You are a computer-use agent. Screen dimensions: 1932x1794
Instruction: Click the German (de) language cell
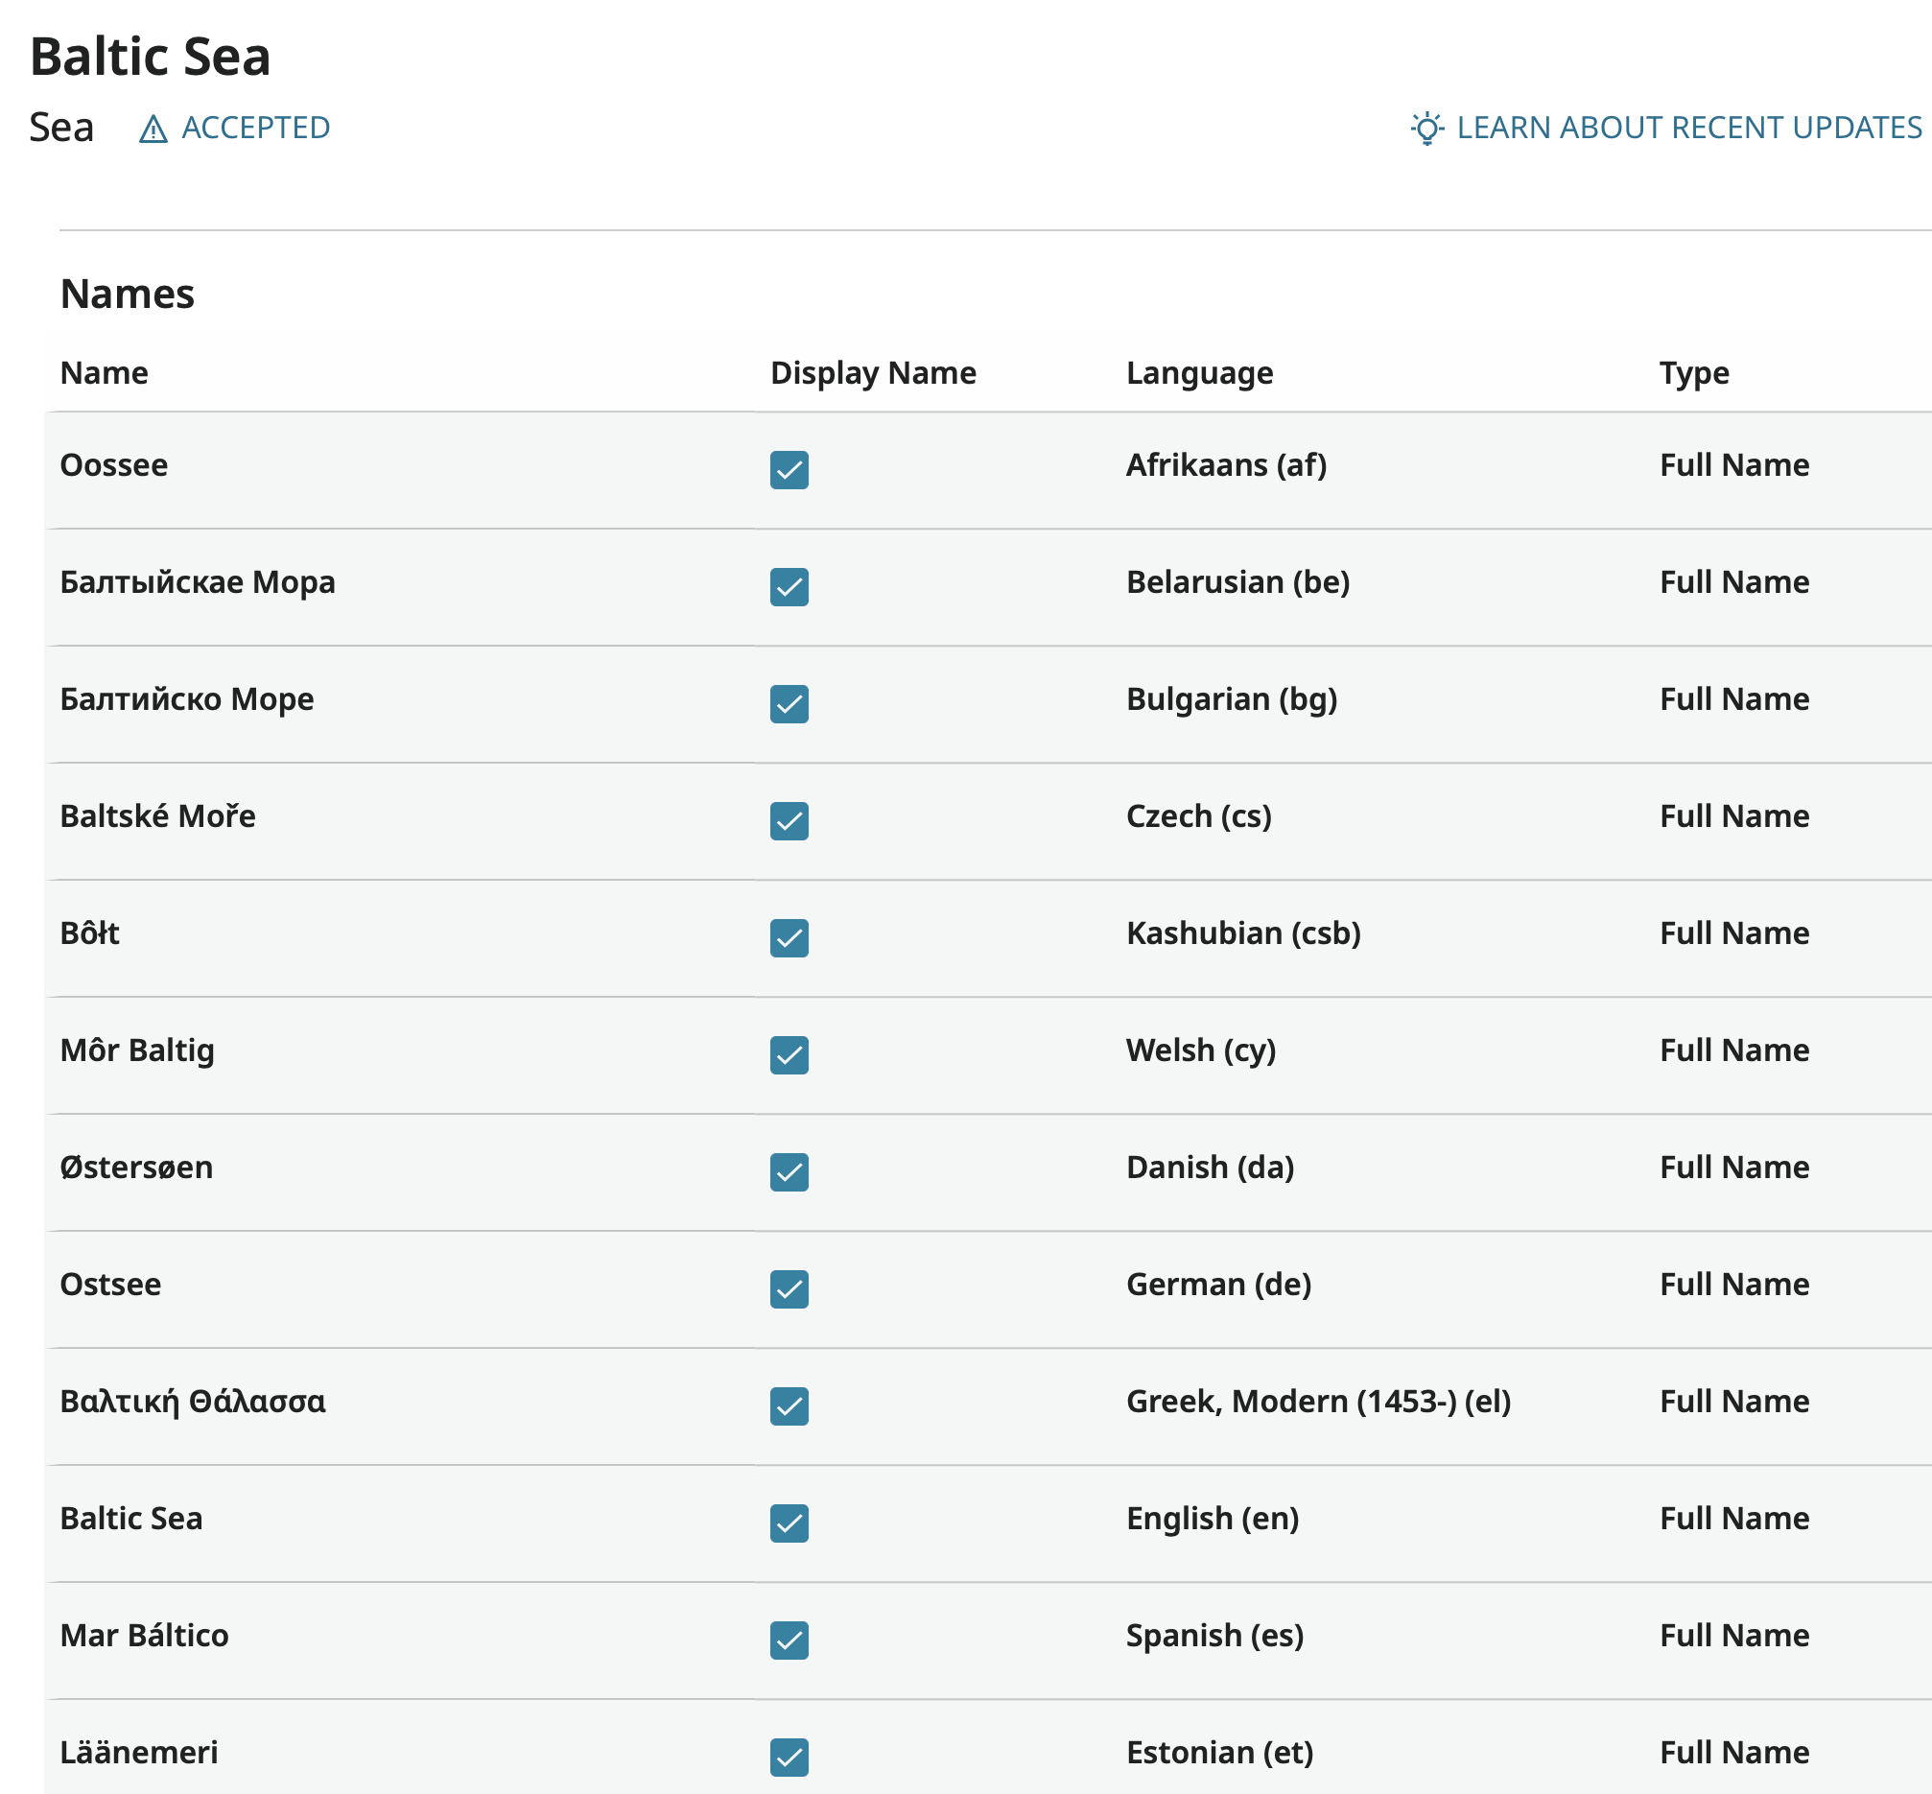coord(1218,1285)
